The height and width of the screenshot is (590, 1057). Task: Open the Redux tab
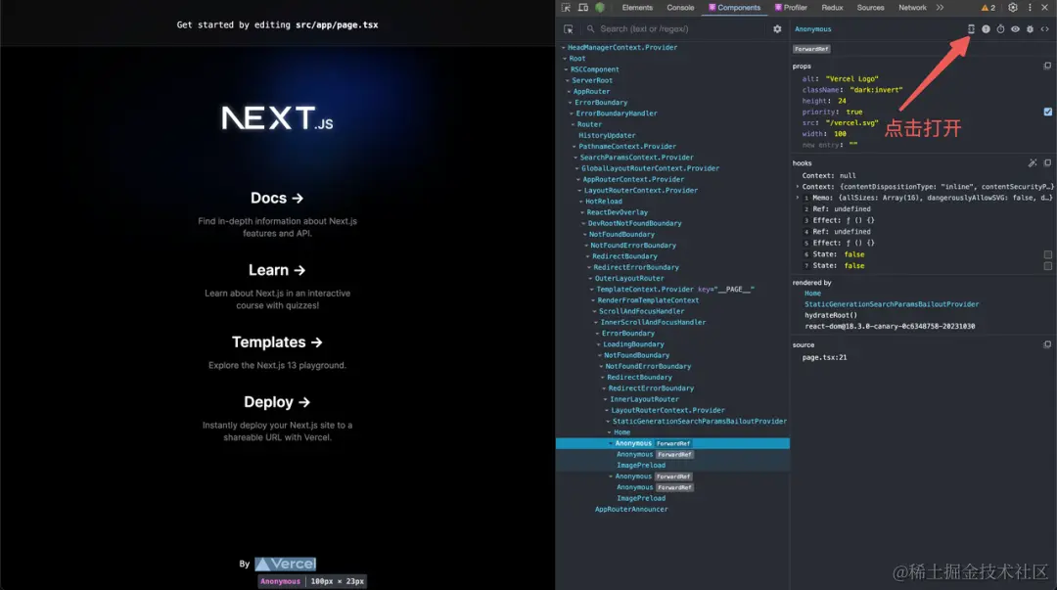click(832, 8)
